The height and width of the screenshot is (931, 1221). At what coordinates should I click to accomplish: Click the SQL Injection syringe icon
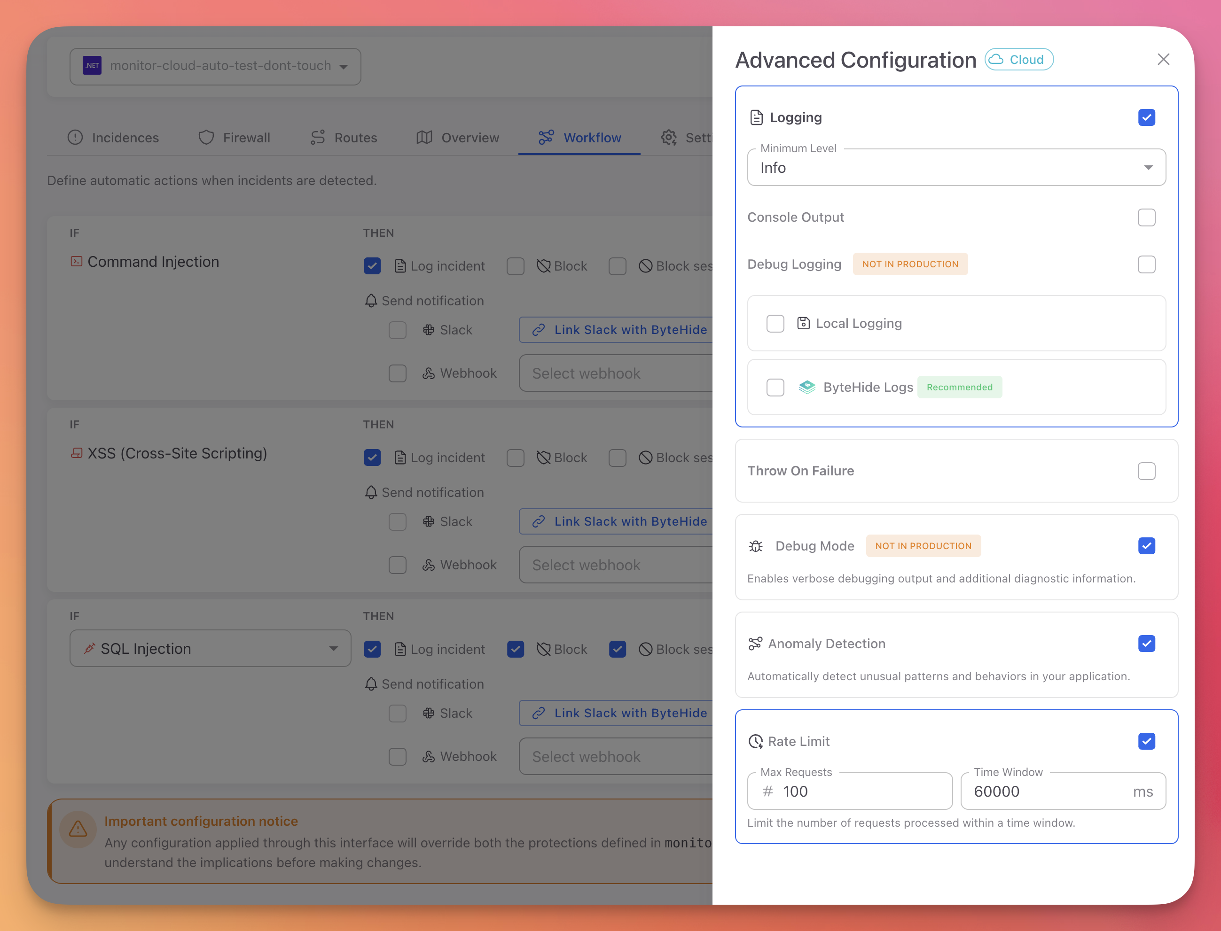click(90, 648)
